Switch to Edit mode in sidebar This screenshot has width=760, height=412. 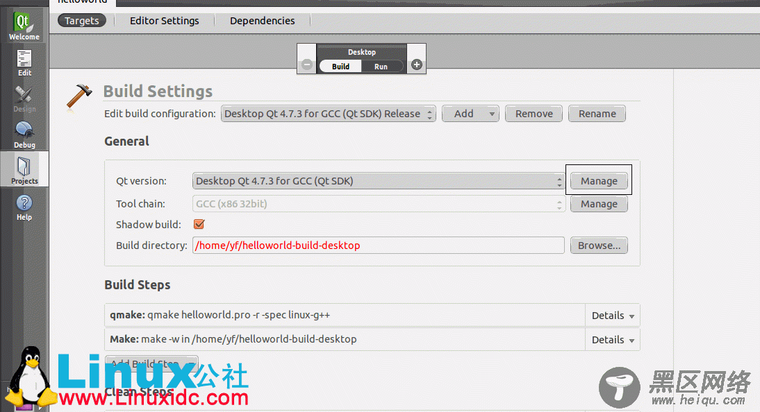(x=24, y=63)
